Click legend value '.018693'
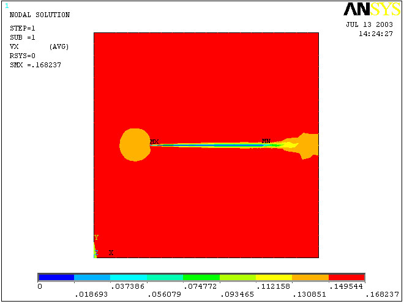 click(91, 294)
